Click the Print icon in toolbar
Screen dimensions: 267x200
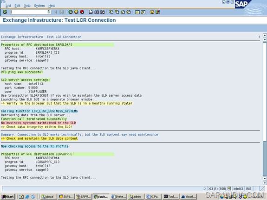click(91, 12)
